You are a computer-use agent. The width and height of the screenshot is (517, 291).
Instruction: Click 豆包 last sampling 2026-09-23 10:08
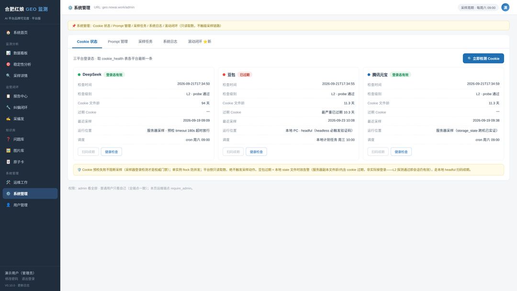pyautogui.click(x=341, y=121)
